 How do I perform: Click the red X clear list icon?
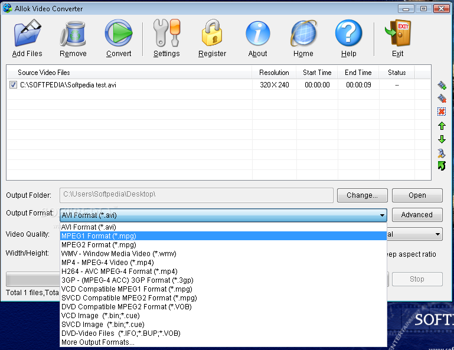442,112
